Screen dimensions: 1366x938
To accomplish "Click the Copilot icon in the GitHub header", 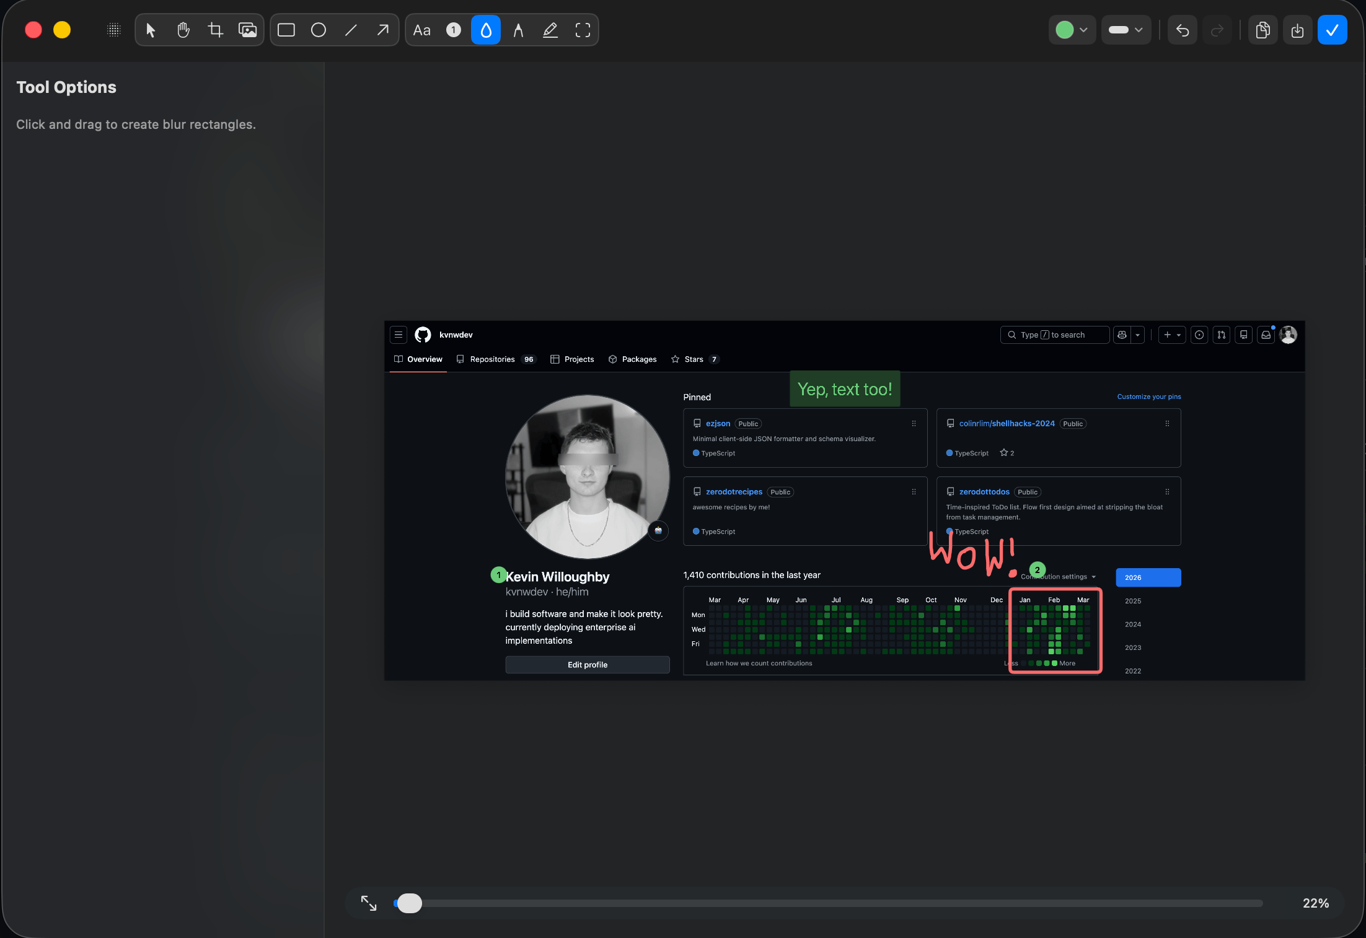I will tap(1122, 335).
